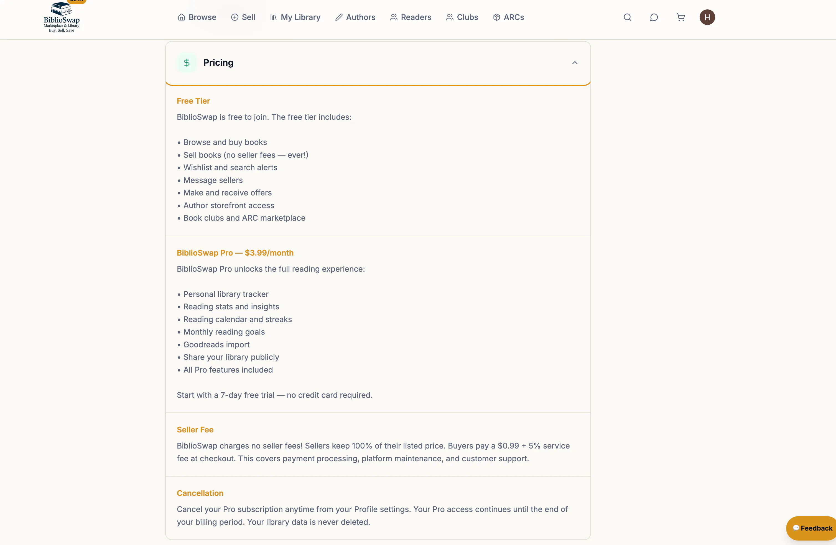The width and height of the screenshot is (836, 545).
Task: Collapse the Pricing section chevron
Action: click(575, 63)
